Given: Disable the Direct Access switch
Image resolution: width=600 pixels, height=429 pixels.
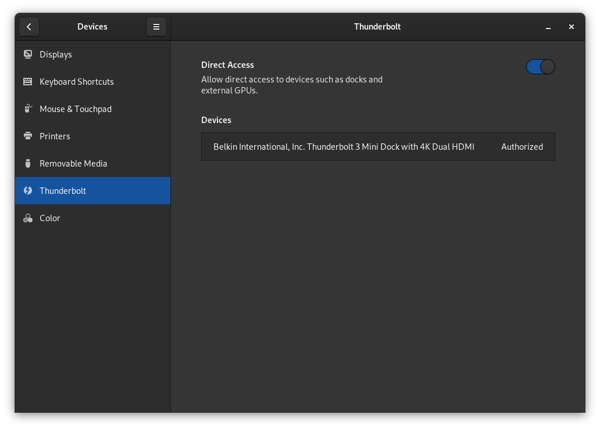Looking at the screenshot, I should 540,67.
